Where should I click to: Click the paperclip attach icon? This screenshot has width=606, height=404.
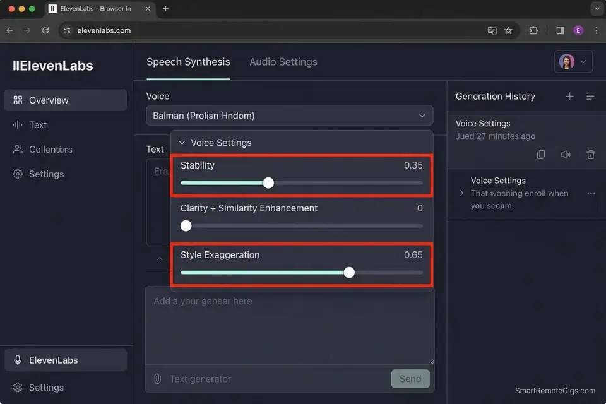(157, 379)
